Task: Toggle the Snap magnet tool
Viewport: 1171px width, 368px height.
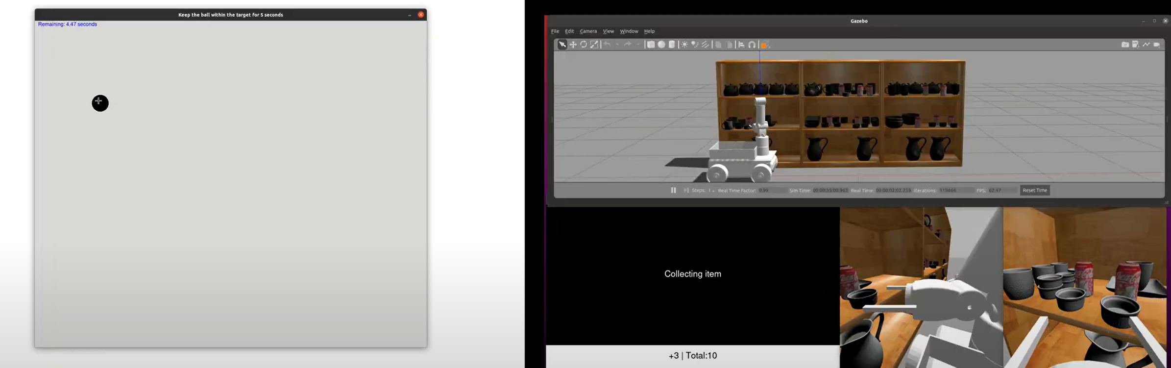Action: [752, 45]
